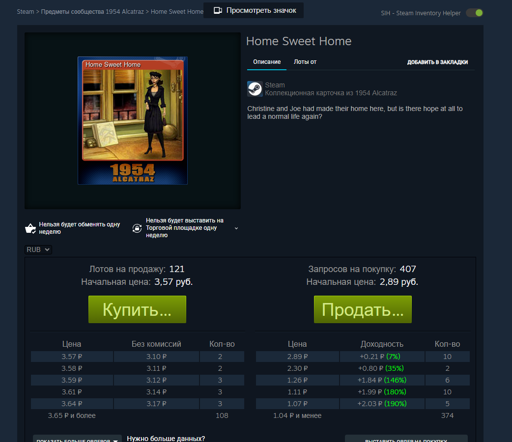Image resolution: width=512 pixels, height=442 pixels.
Task: Toggle the SIH Steam Inventory Helper switch
Action: pos(475,13)
